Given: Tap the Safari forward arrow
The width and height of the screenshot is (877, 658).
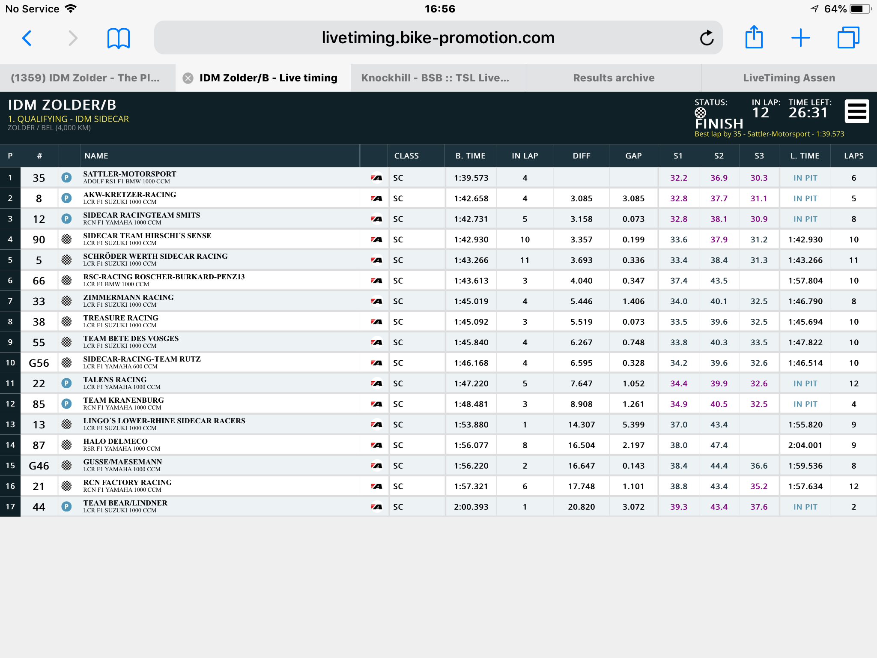Looking at the screenshot, I should 73,38.
